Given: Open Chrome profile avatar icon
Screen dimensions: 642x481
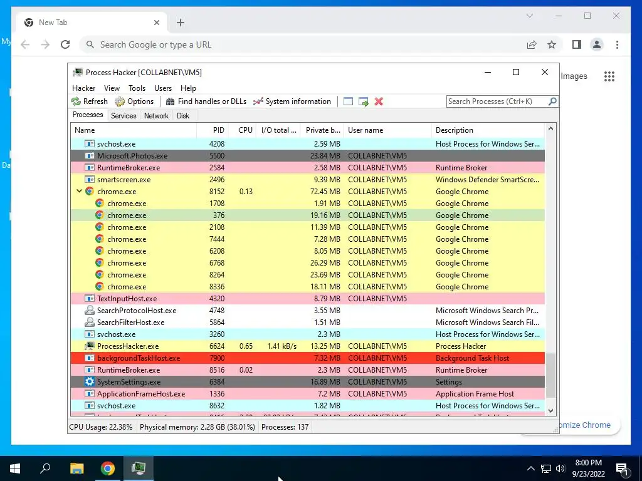Looking at the screenshot, I should click(x=597, y=44).
